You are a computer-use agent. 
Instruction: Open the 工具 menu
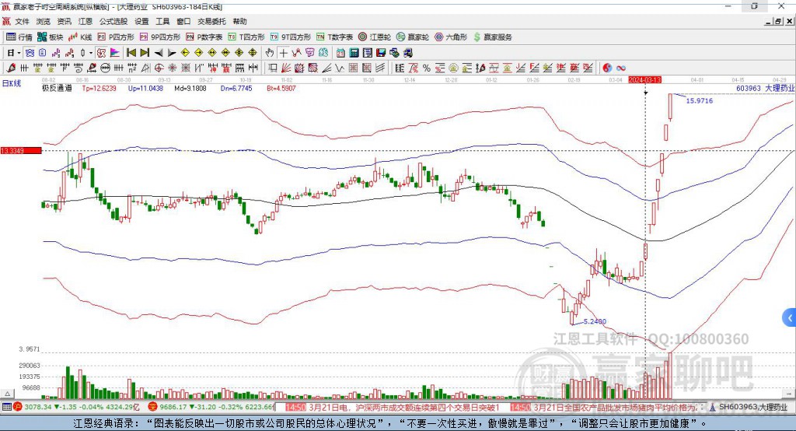coord(162,21)
